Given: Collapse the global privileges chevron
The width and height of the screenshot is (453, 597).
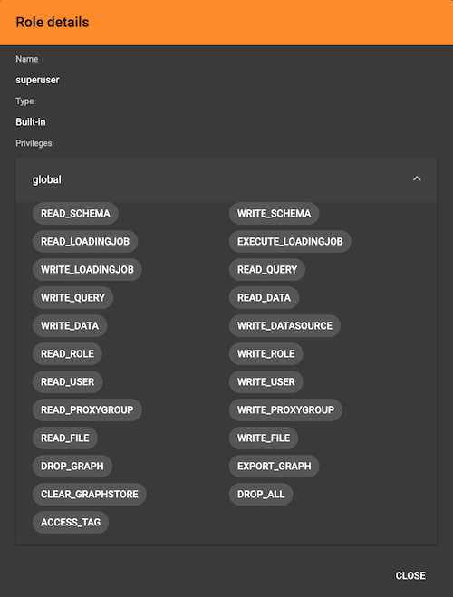Looking at the screenshot, I should (417, 178).
